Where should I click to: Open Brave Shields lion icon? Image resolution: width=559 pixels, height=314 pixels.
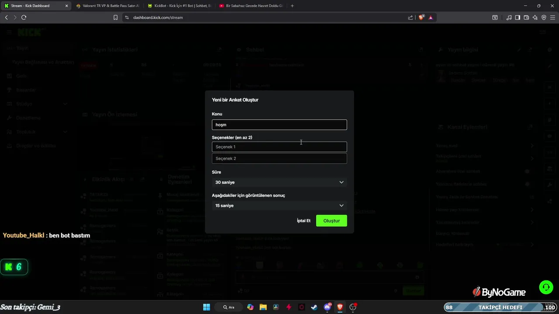coord(421,17)
